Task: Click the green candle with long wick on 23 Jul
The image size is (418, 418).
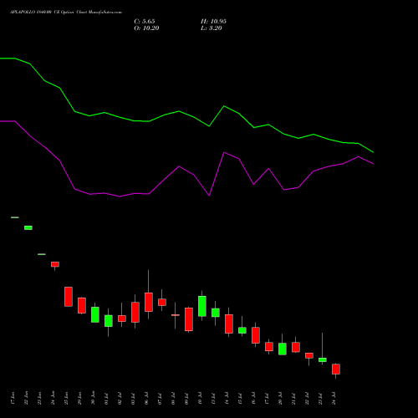Action: click(323, 359)
